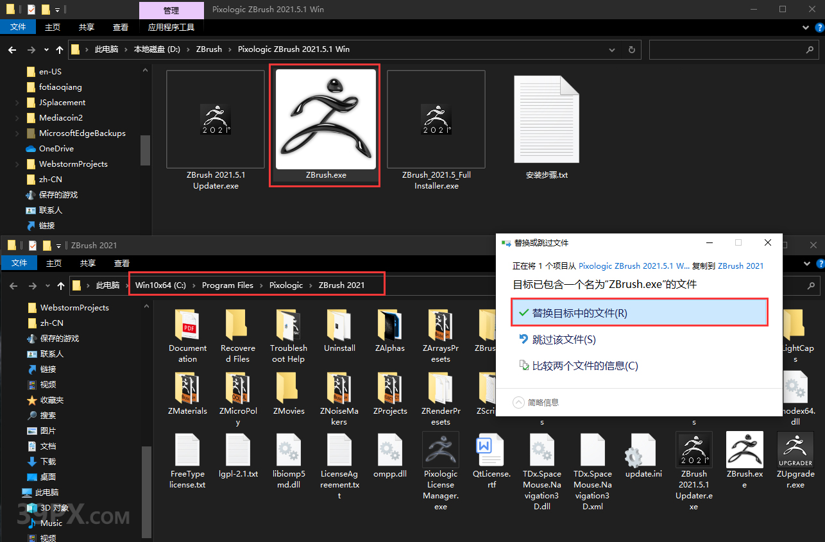Viewport: 825px width, 542px height.
Task: Select TDx.SpaceMouse.Navigation3D.xml file
Action: [x=593, y=471]
